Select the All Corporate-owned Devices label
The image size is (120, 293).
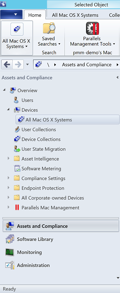tap(53, 198)
